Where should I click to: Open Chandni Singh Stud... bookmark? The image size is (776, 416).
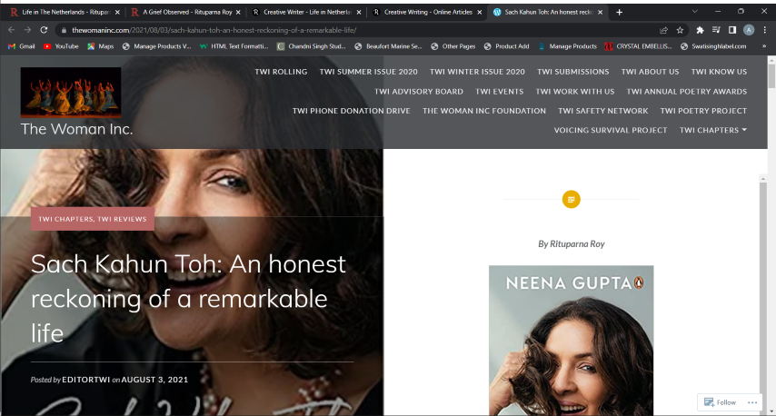point(312,46)
